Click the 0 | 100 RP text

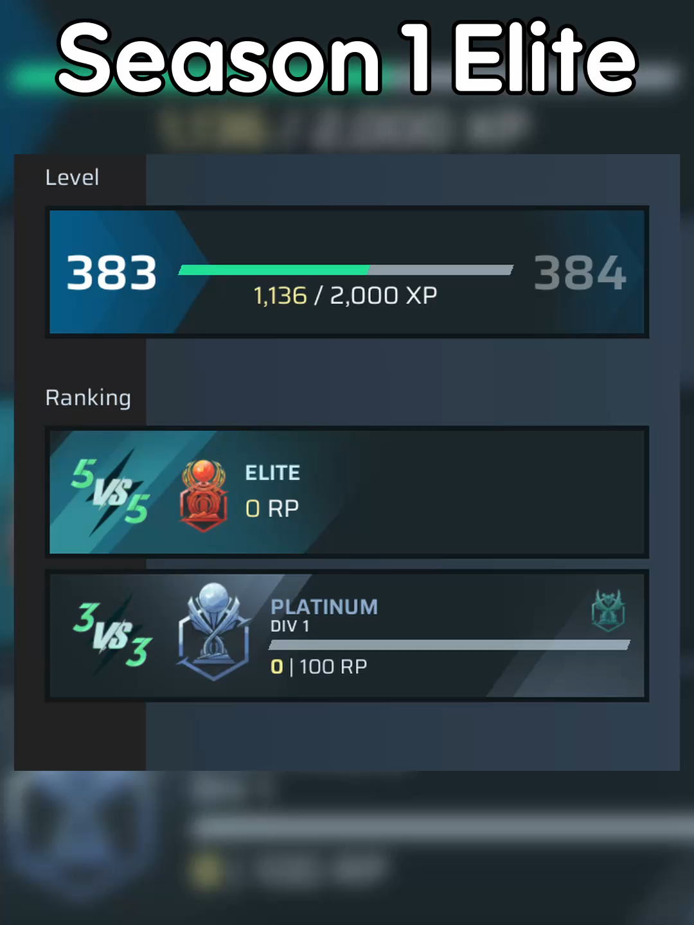(319, 667)
